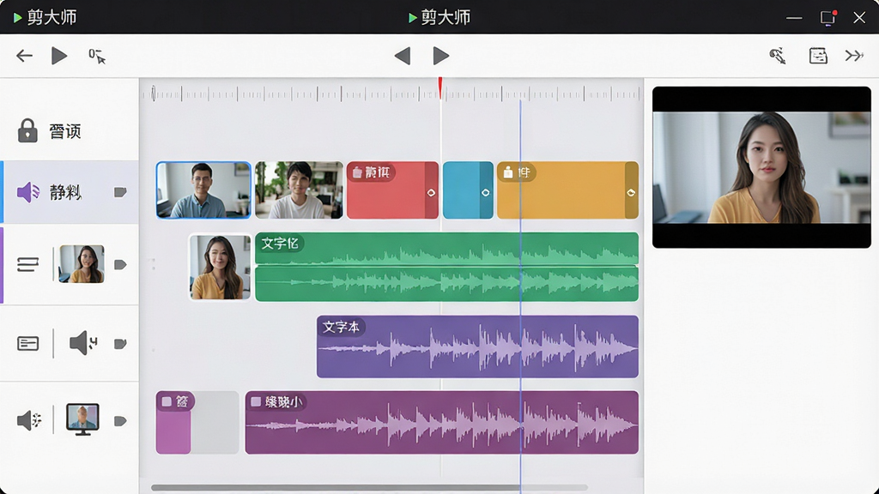Click the tag marker beside the monitor thumbnail
Image resolution: width=879 pixels, height=494 pixels.
[x=120, y=420]
